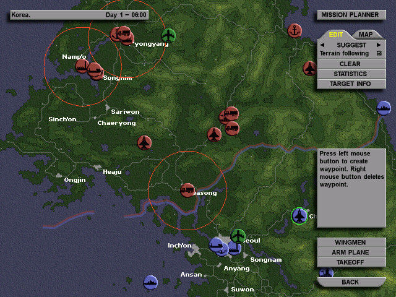Click the Sariwon city label
The height and width of the screenshot is (297, 396).
click(125, 111)
